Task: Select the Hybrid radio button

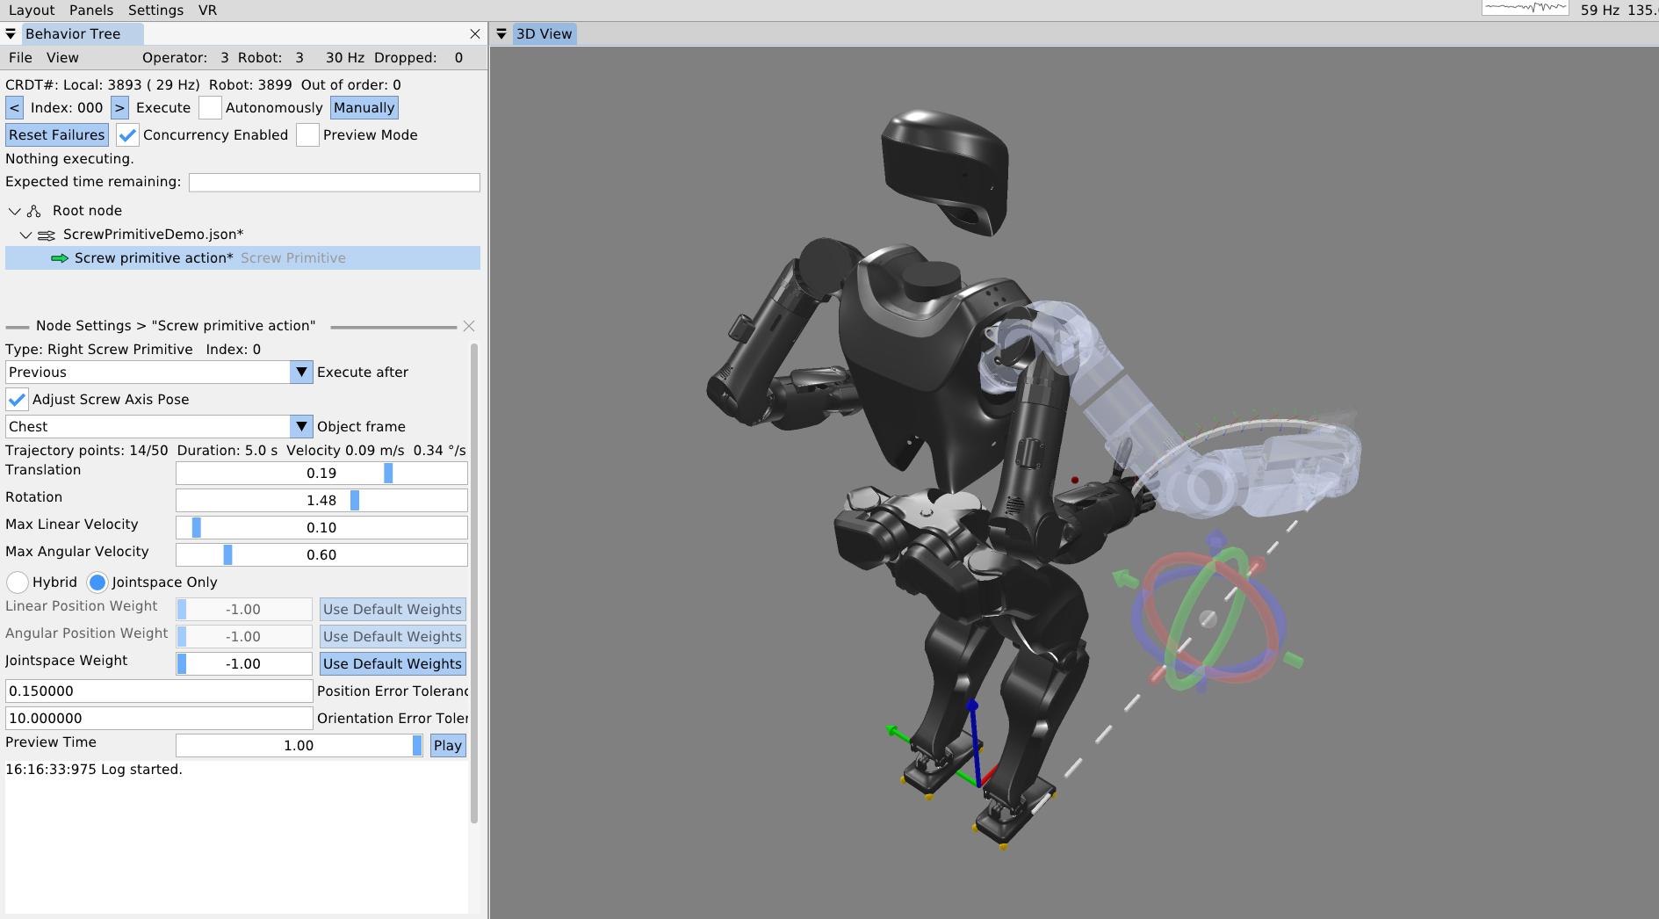Action: [x=18, y=583]
